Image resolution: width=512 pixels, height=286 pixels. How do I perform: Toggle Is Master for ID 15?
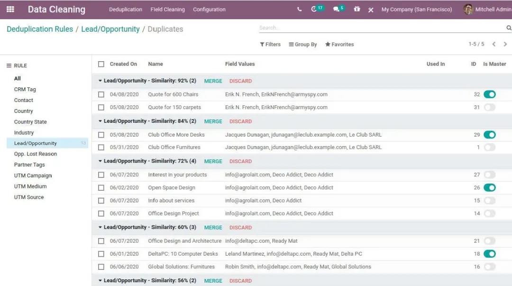489,201
